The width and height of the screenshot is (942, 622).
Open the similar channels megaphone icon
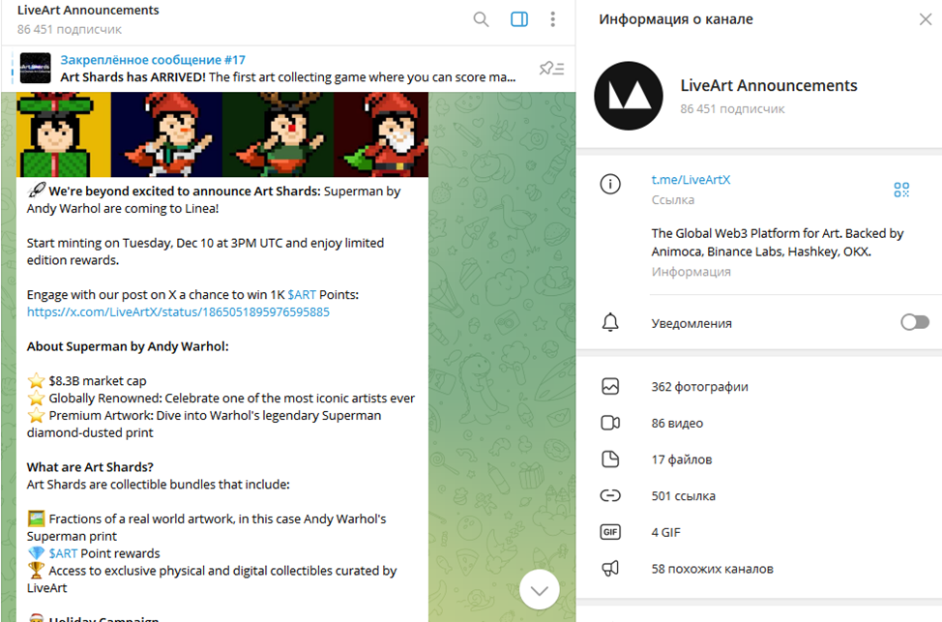pos(610,569)
